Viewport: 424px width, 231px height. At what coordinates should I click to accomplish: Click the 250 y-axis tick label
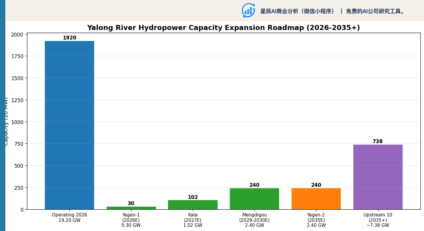coord(19,188)
